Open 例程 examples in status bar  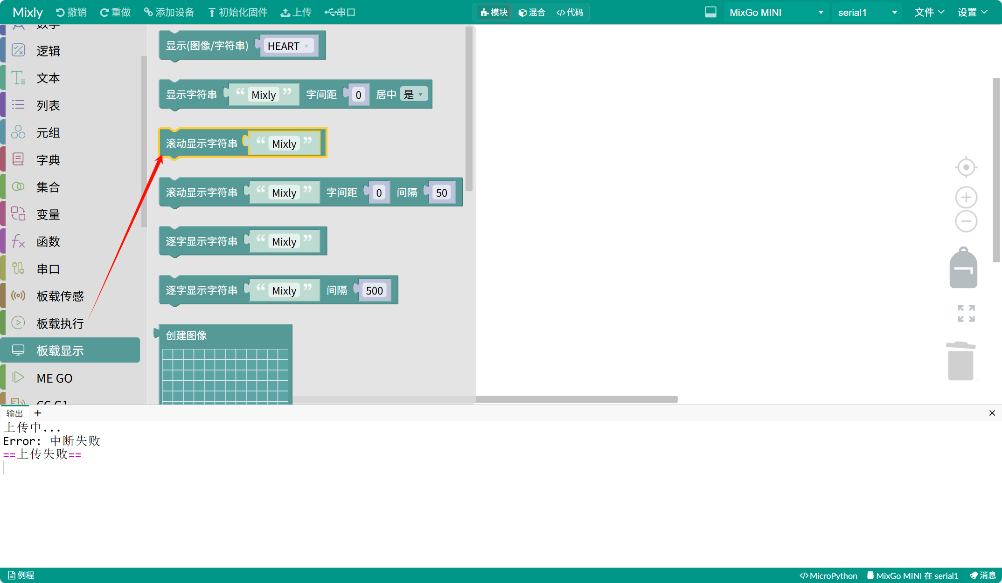click(x=21, y=576)
